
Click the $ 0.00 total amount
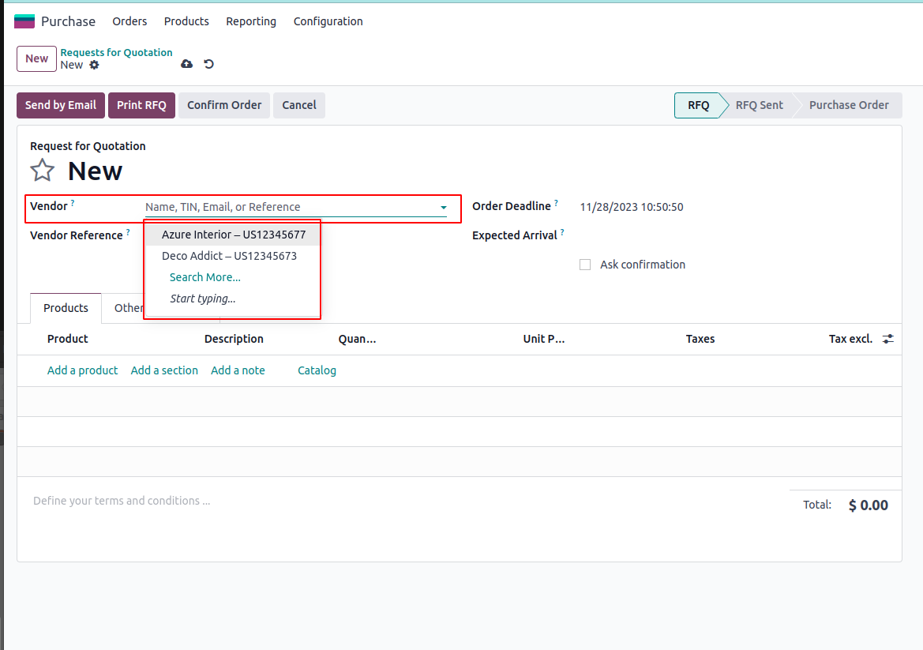pyautogui.click(x=869, y=505)
